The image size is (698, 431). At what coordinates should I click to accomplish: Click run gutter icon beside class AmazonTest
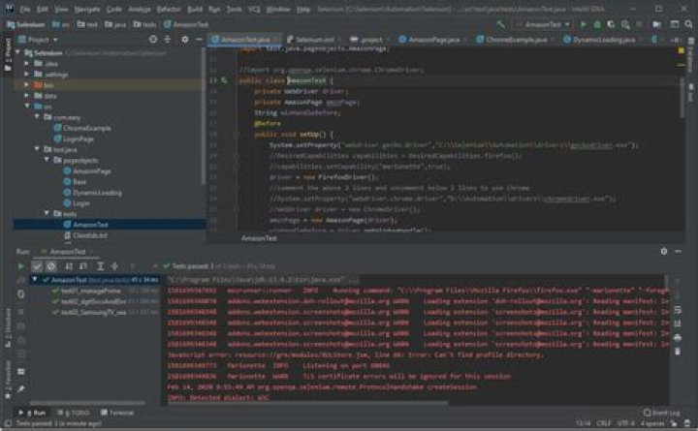[224, 80]
